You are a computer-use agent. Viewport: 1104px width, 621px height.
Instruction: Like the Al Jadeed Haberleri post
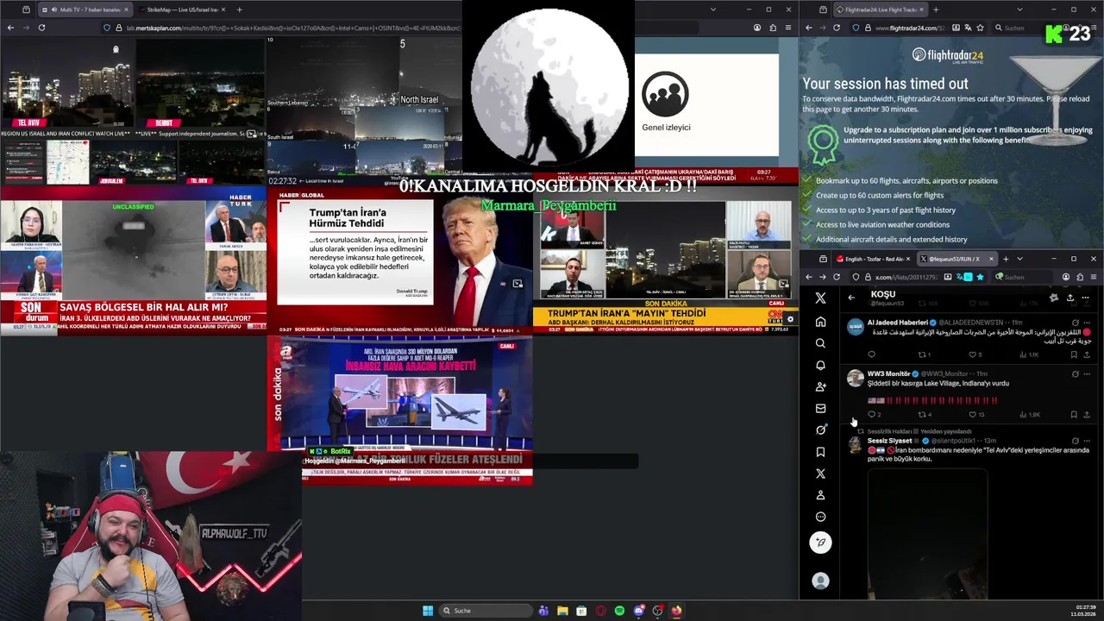(x=972, y=354)
